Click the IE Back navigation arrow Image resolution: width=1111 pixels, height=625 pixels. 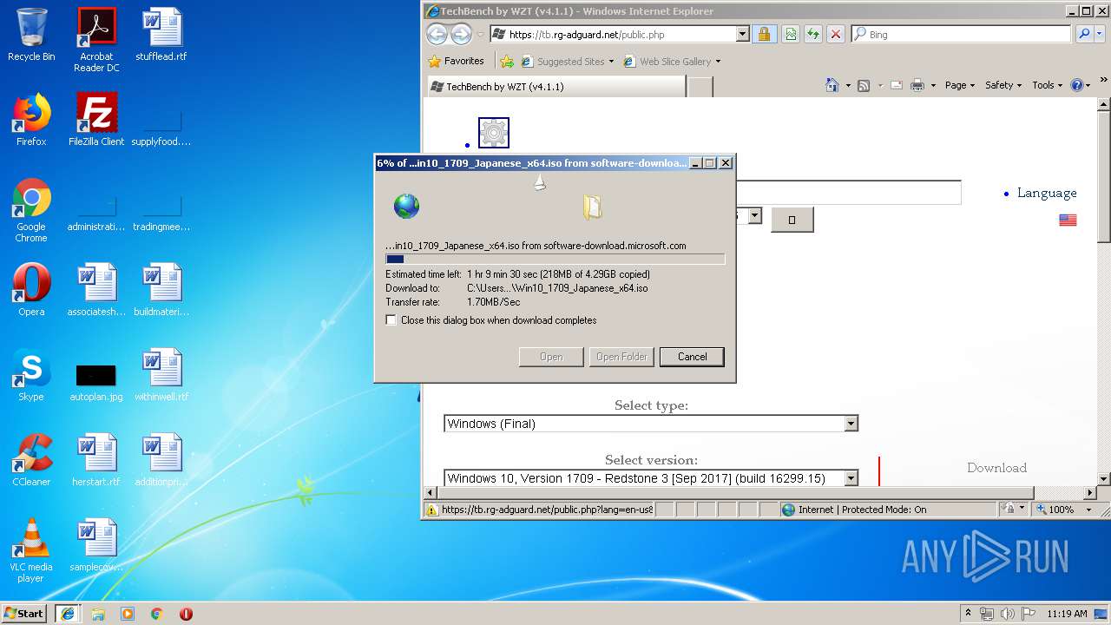tap(437, 34)
